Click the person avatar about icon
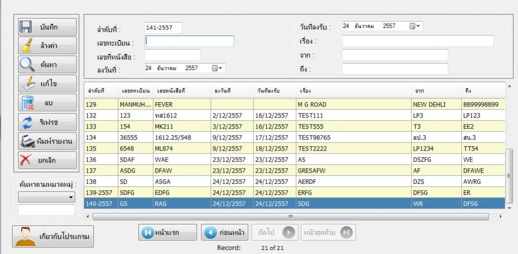The height and width of the screenshot is (254, 518). point(25,236)
